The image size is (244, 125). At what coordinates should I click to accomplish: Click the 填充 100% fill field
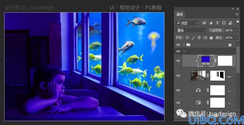tap(229, 38)
